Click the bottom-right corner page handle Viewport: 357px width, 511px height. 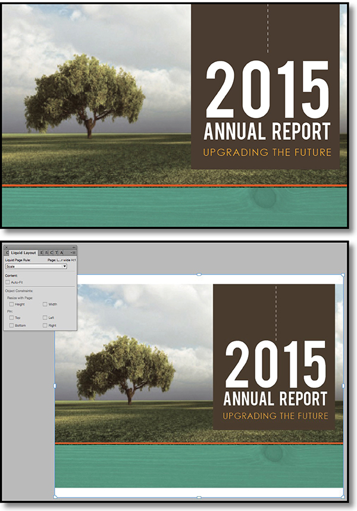coord(343,497)
